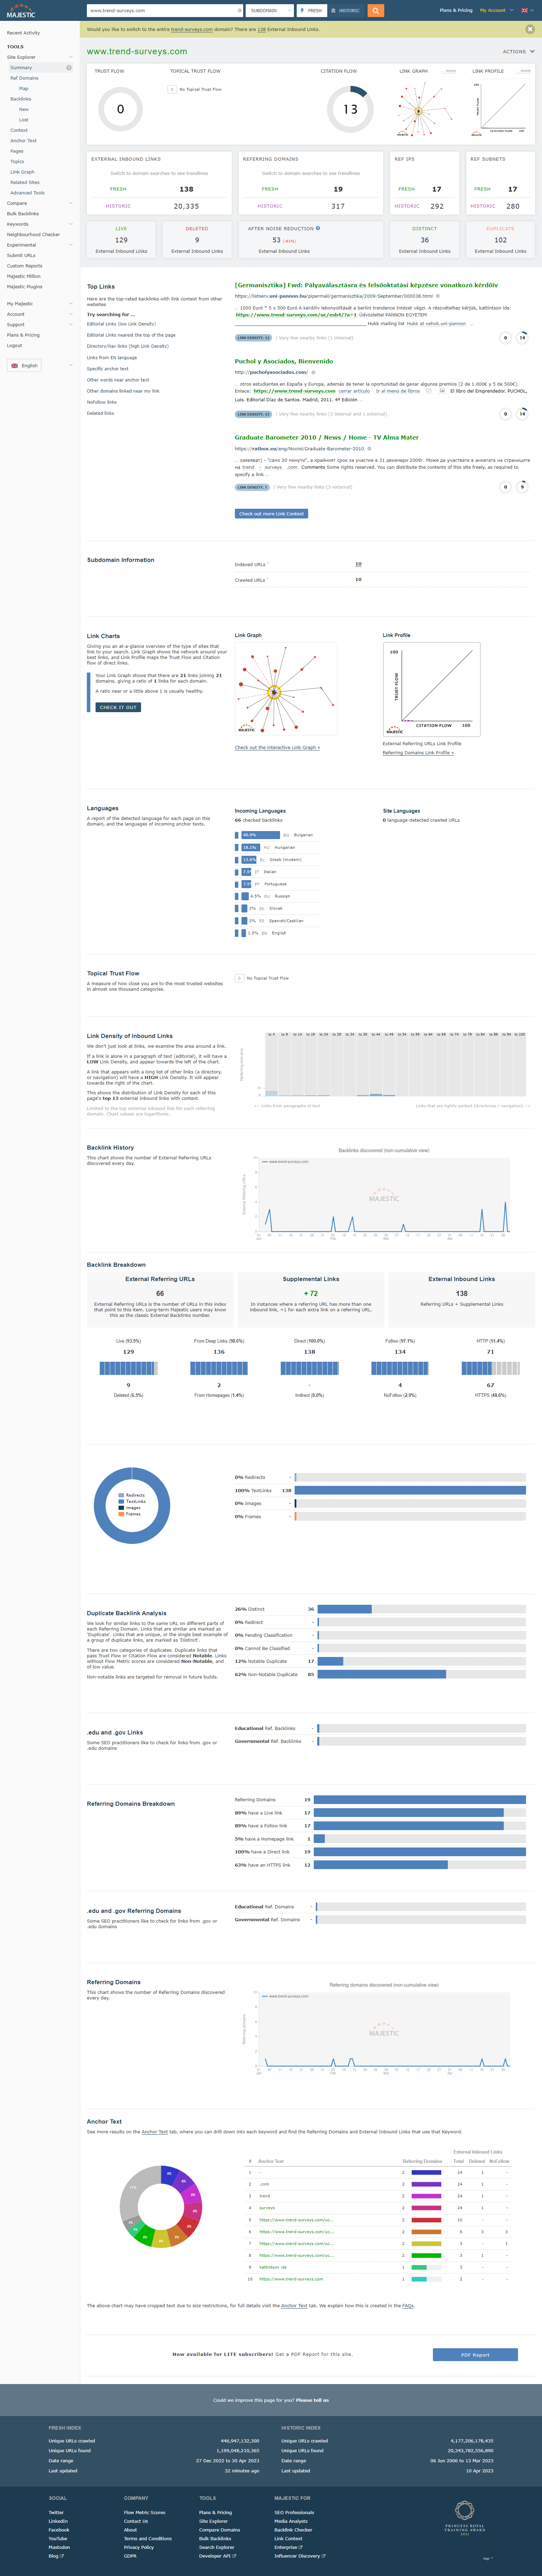Close the yellow domain switch notification

pyautogui.click(x=530, y=29)
